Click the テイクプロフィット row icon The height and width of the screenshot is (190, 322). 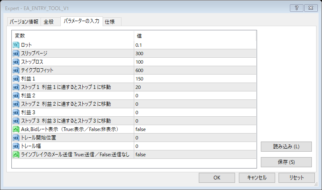click(16, 70)
